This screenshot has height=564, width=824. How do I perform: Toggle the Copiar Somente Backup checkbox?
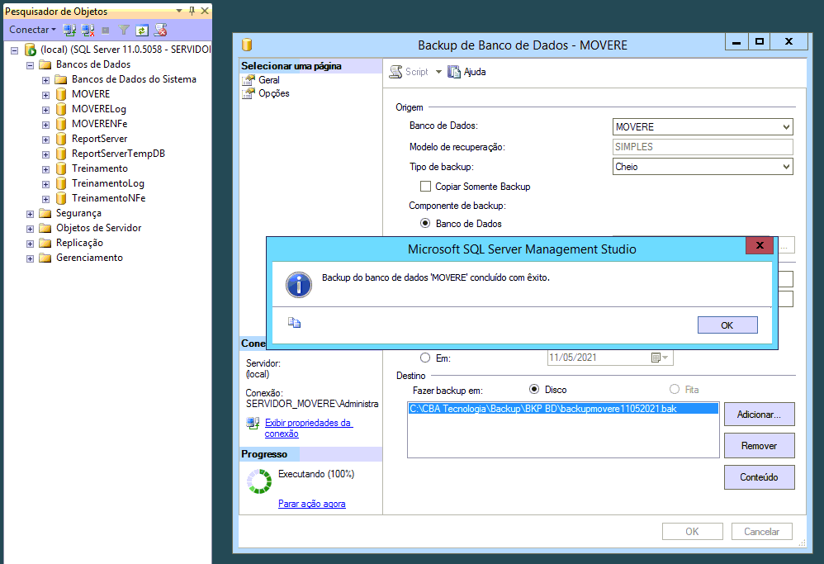[426, 186]
